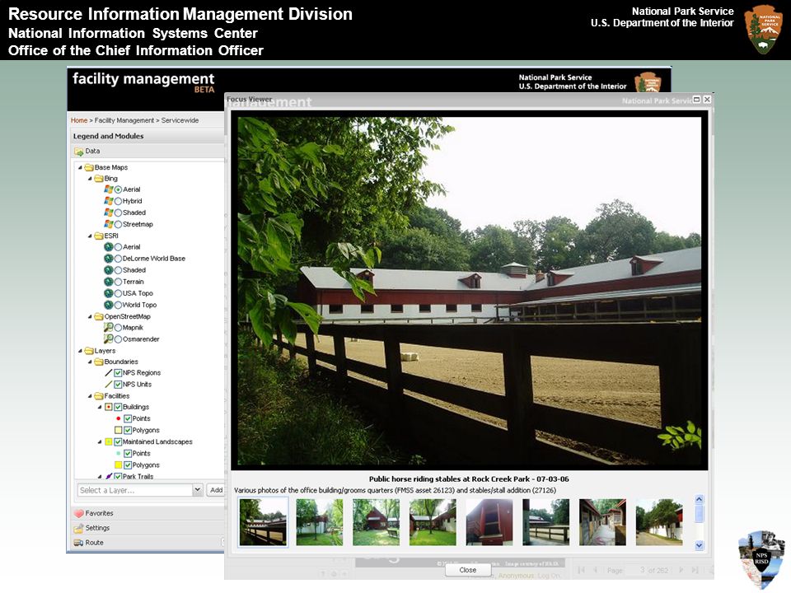Screen dimensions: 791x593
Task: Click the ESRI Aerial globe icon
Action: coord(109,247)
